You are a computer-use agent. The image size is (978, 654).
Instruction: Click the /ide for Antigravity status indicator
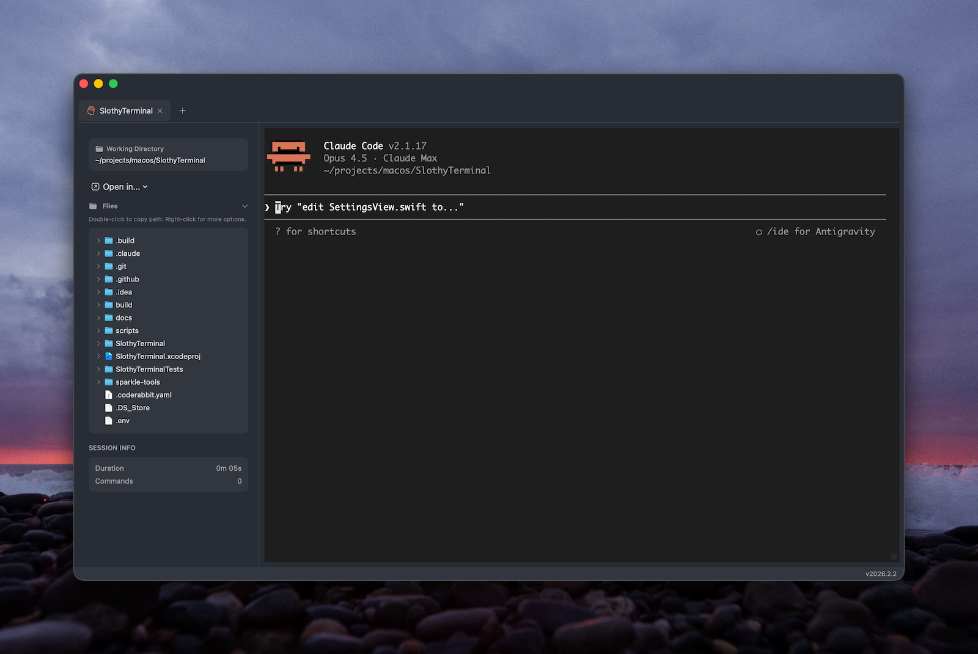click(815, 231)
